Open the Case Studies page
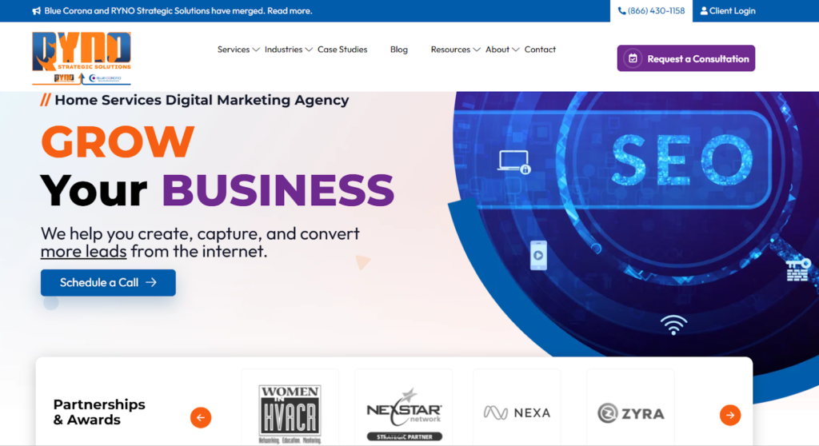This screenshot has width=819, height=446. pyautogui.click(x=342, y=50)
